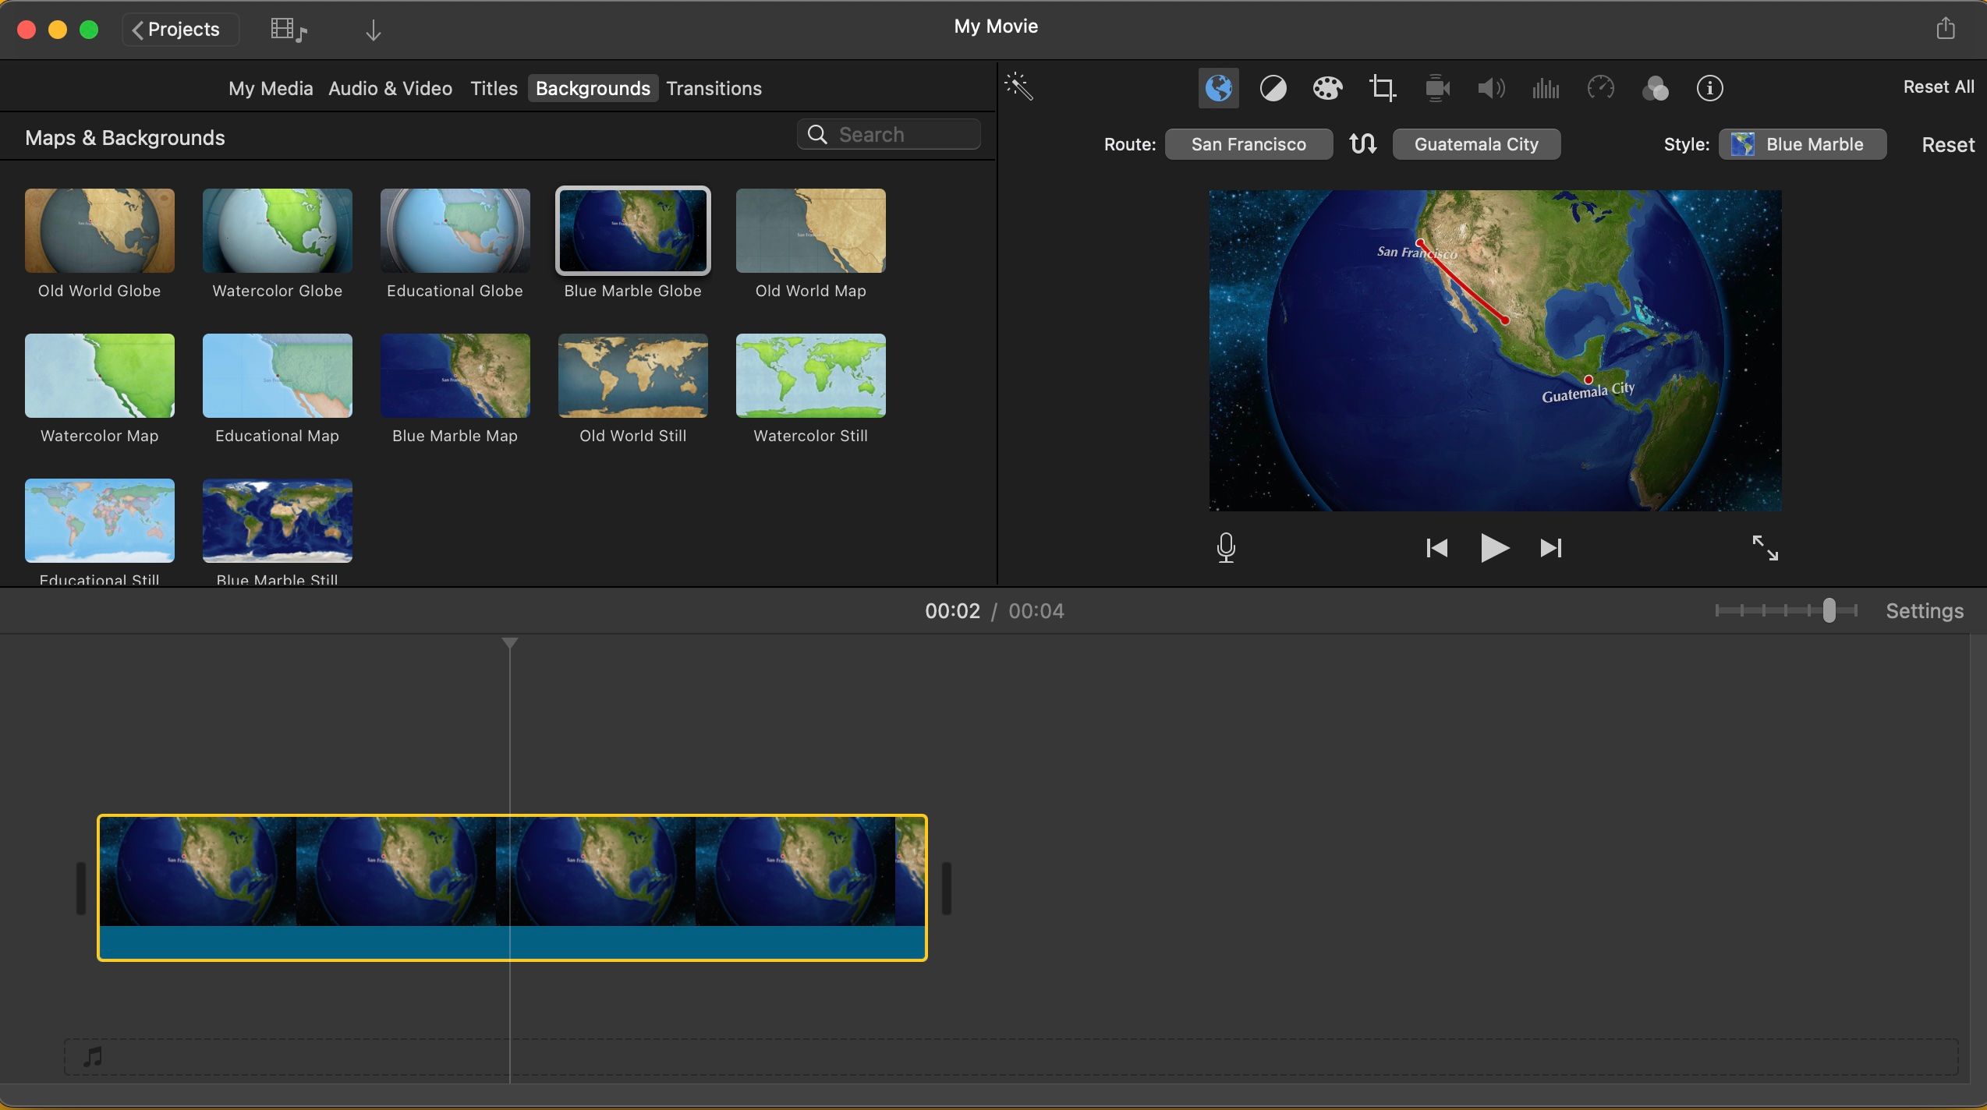Change the Guatemala City destination
Viewport: 1987px width, 1110px height.
click(x=1476, y=143)
